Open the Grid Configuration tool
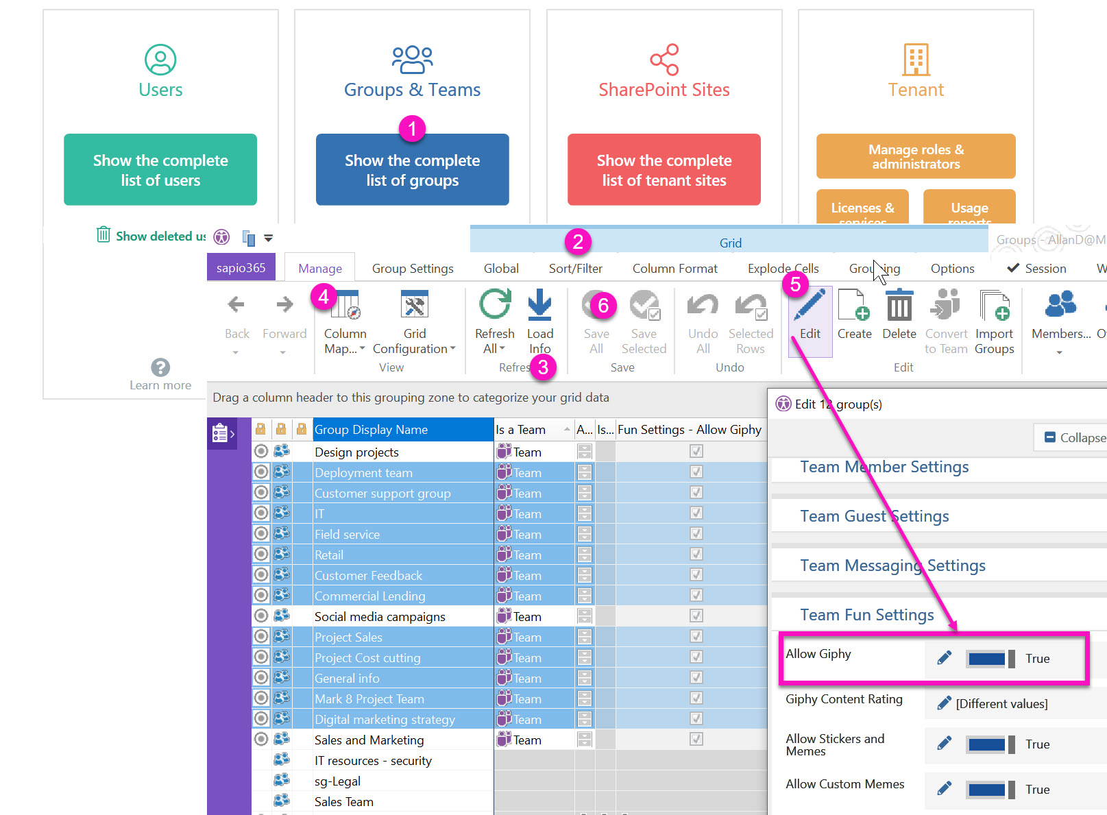The width and height of the screenshot is (1107, 815). tap(414, 306)
